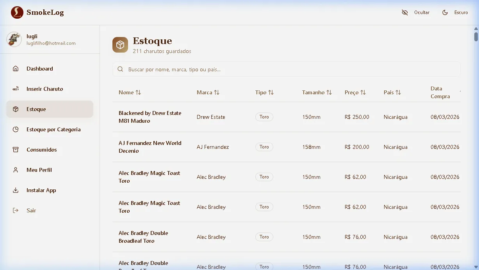Sort by Tipo column arrows
The height and width of the screenshot is (270, 479).
(271, 92)
